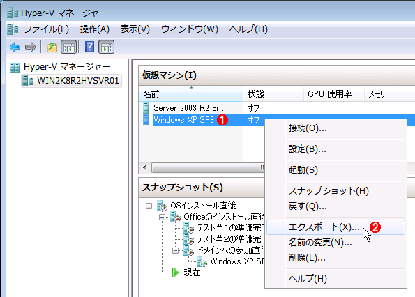Choose 戻す(Q)... from context menu
This screenshot has width=415, height=297.
[336, 206]
